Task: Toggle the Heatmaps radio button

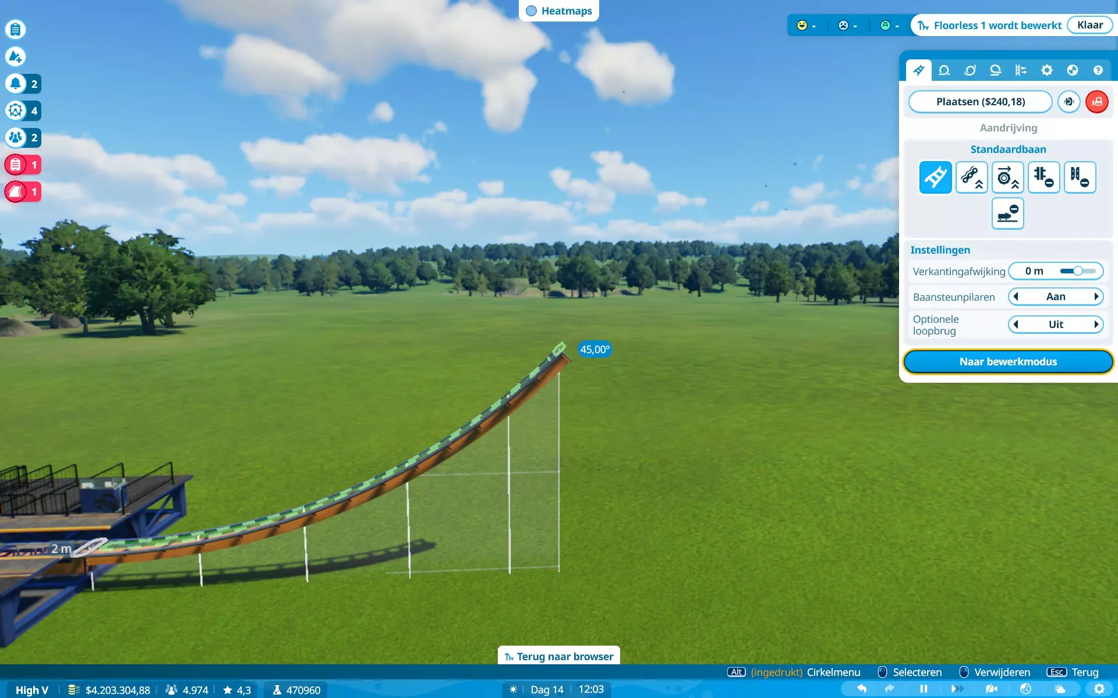Action: (531, 11)
